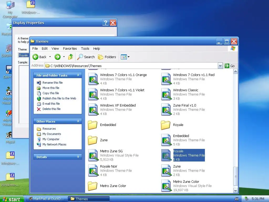This screenshot has height=202, width=269.
Task: Click the scroll down arrow in Themes window
Action: pyautogui.click(x=236, y=190)
